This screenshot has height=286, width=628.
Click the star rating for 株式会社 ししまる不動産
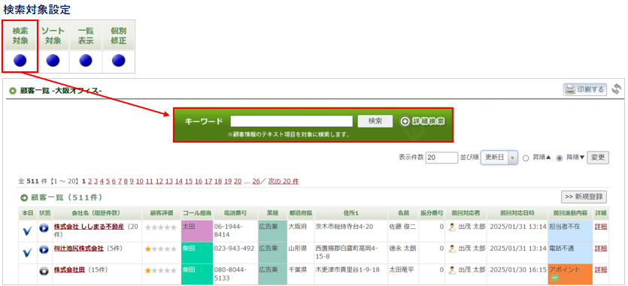point(160,227)
